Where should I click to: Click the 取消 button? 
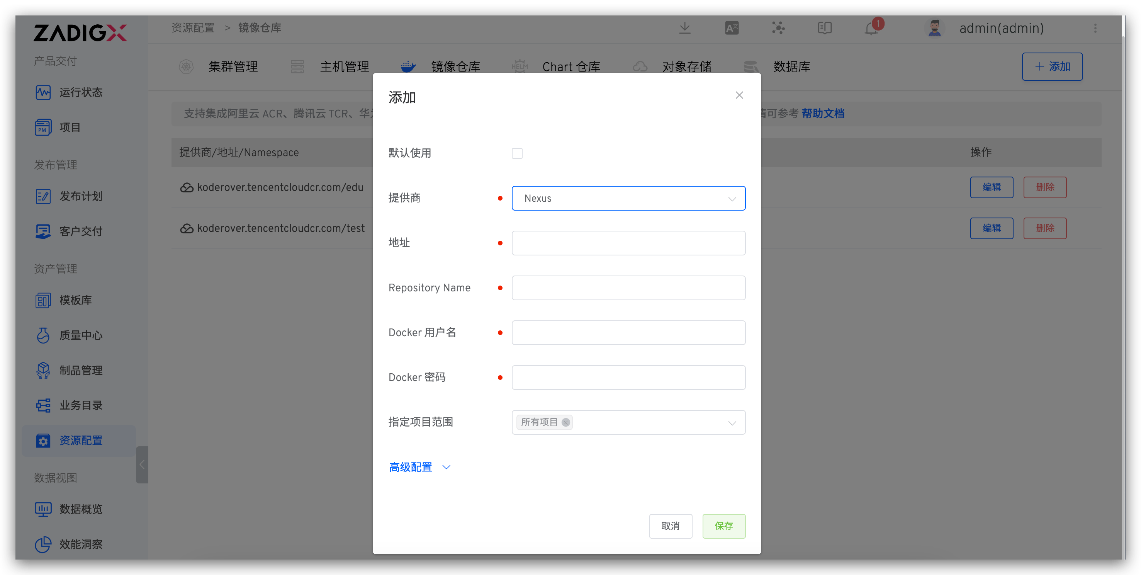(x=670, y=526)
